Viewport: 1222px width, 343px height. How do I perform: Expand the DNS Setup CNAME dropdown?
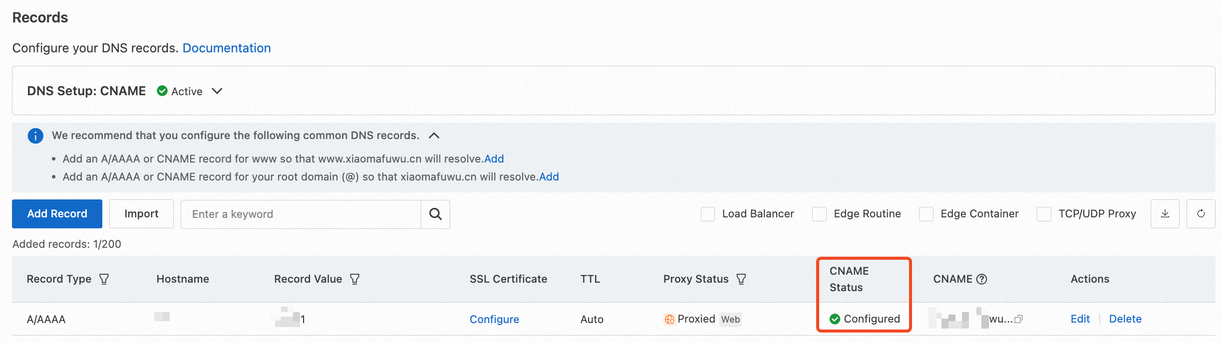click(x=217, y=91)
